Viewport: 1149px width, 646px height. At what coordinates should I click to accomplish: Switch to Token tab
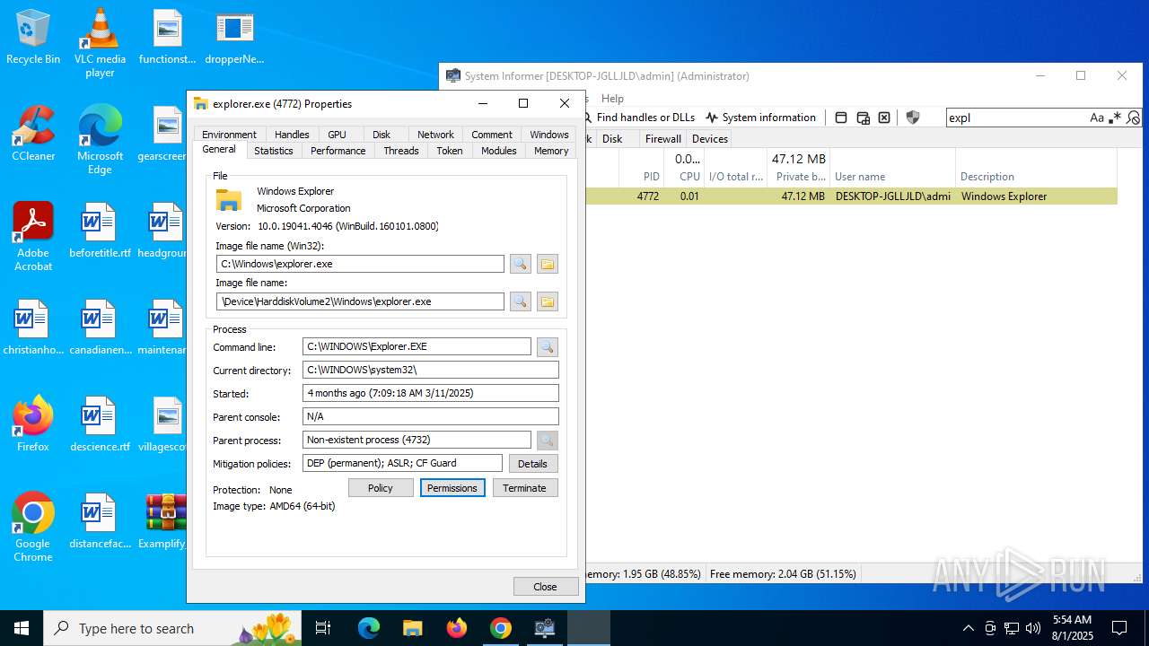pyautogui.click(x=450, y=151)
